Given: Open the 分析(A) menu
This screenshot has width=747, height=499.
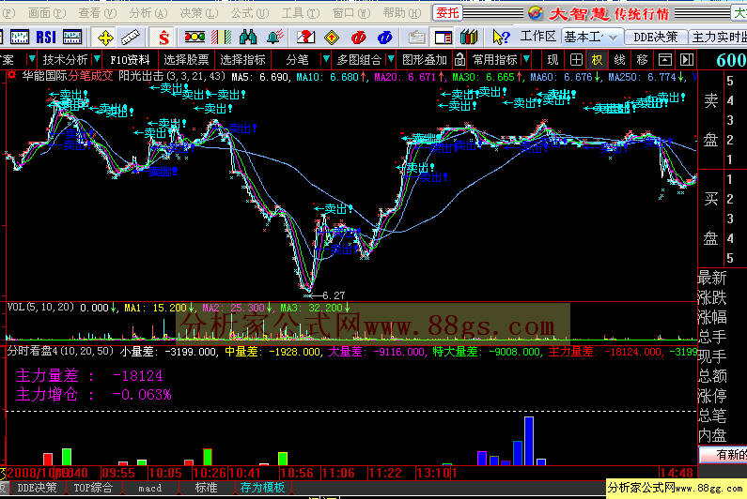Looking at the screenshot, I should (148, 13).
